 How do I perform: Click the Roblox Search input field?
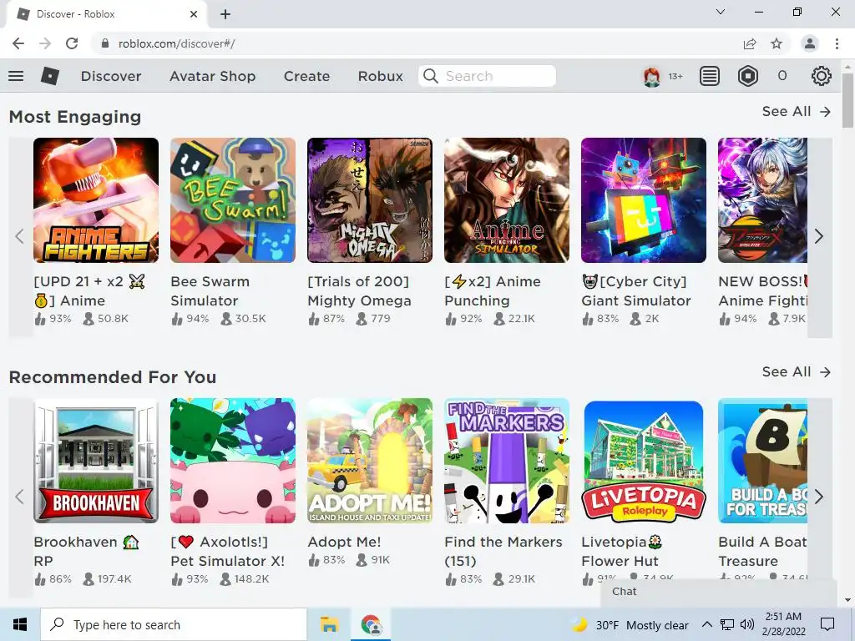tap(487, 76)
